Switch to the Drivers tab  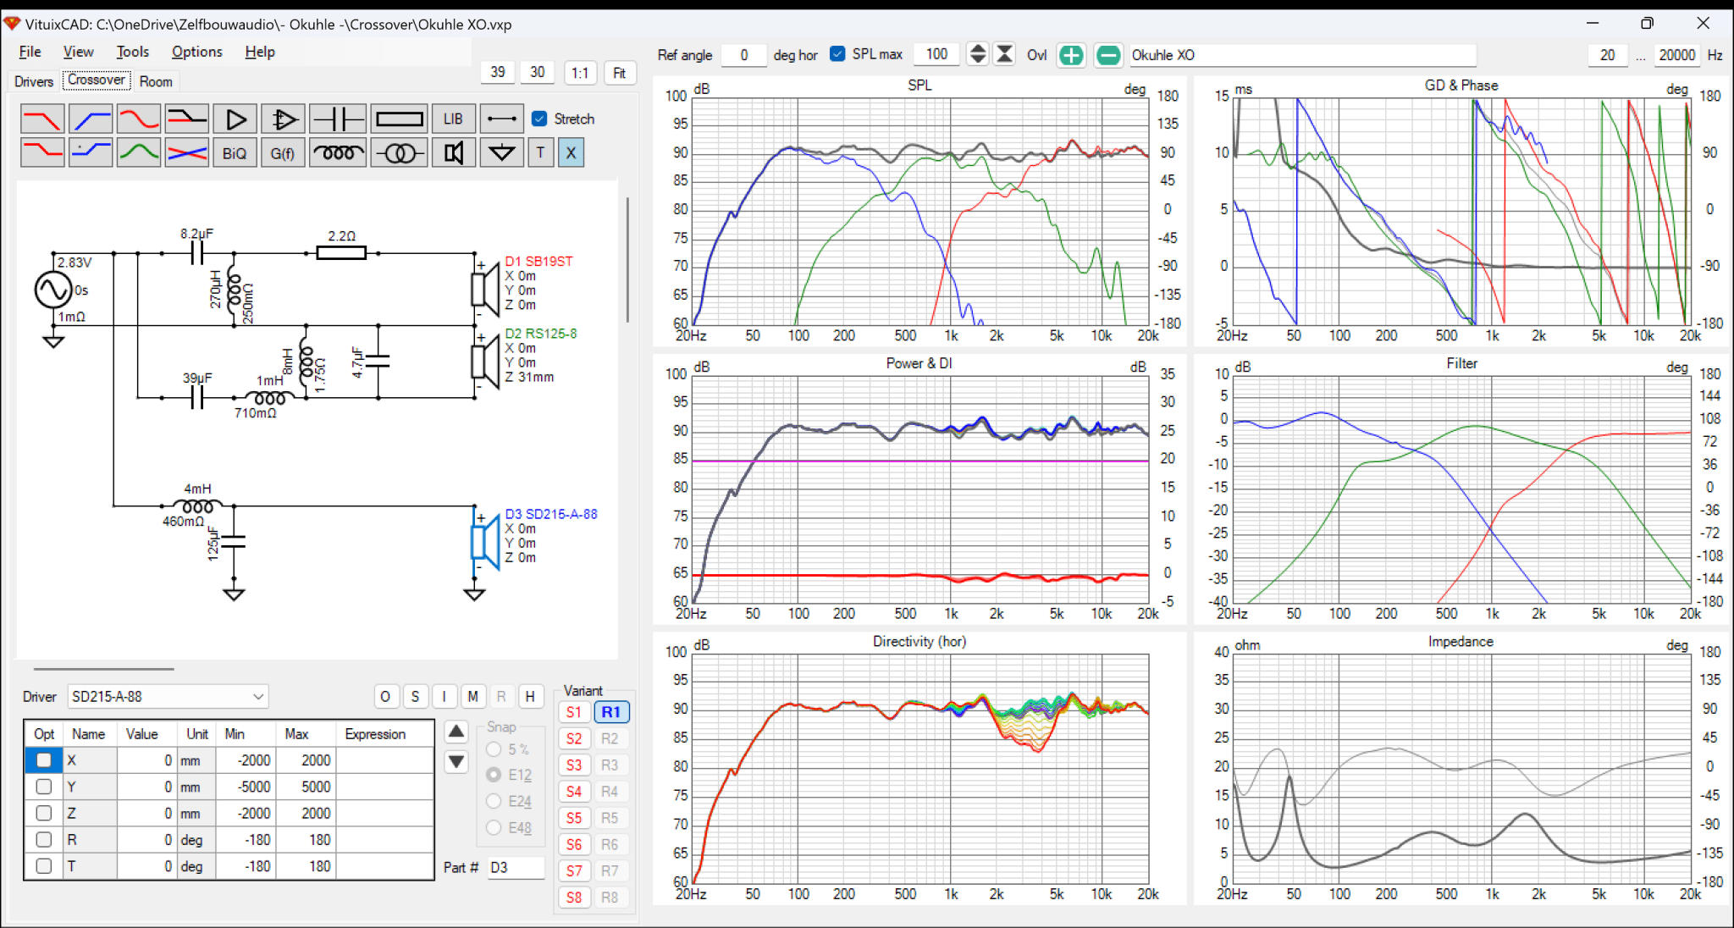click(x=34, y=81)
